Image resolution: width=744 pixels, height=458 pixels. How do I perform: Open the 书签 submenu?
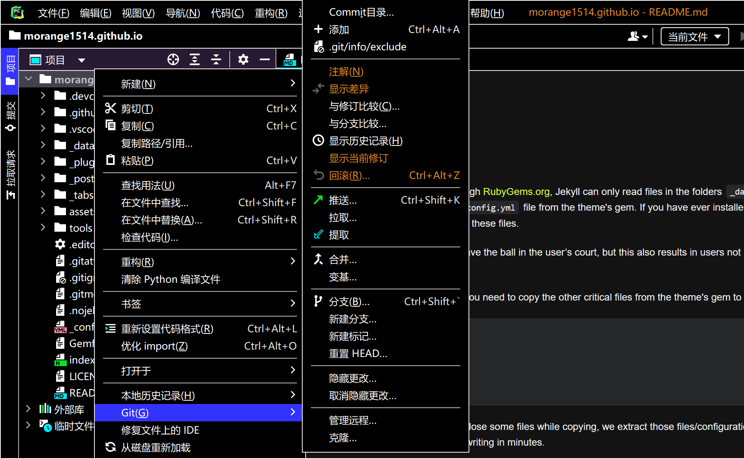coord(199,304)
